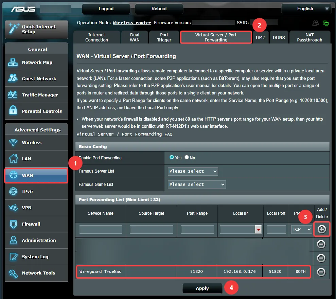Delete the first blurred forwarding rule

(321, 244)
